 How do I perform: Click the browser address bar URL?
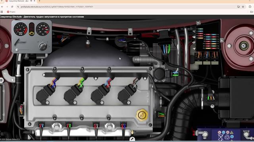57,7
